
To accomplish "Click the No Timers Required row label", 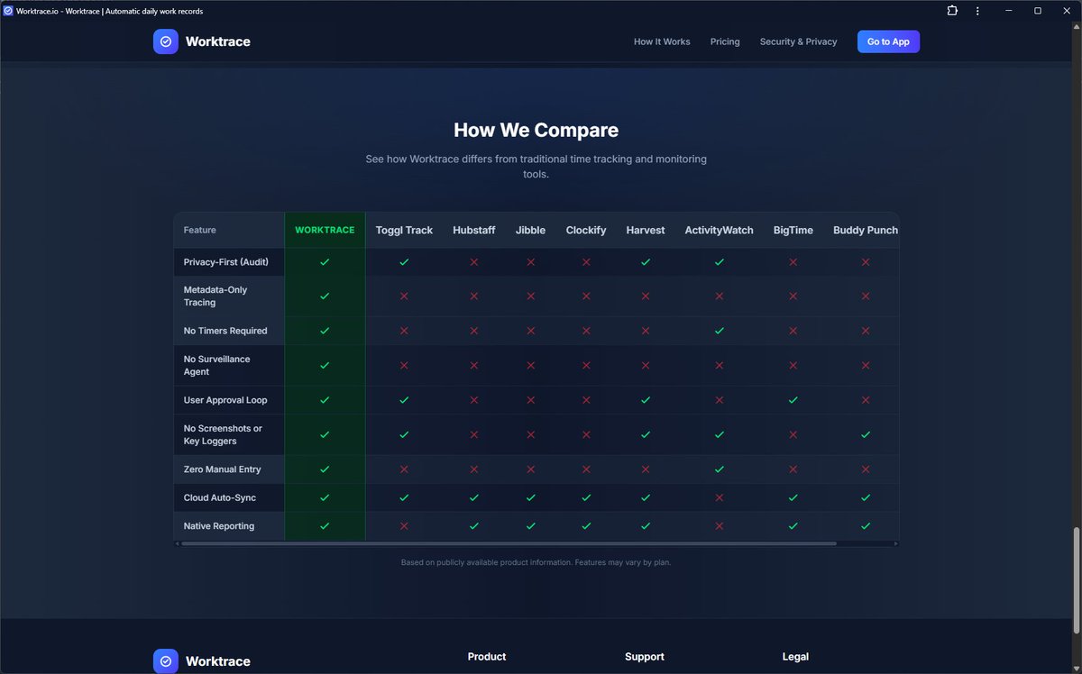I will coord(225,331).
